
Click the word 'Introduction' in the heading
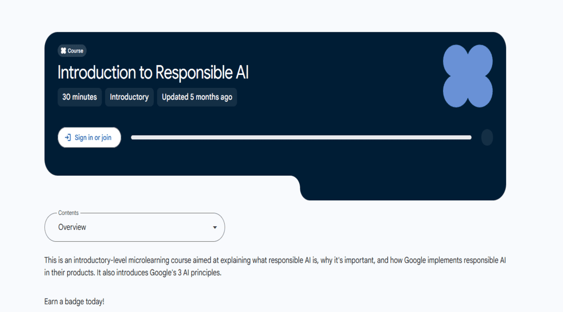pyautogui.click(x=96, y=73)
